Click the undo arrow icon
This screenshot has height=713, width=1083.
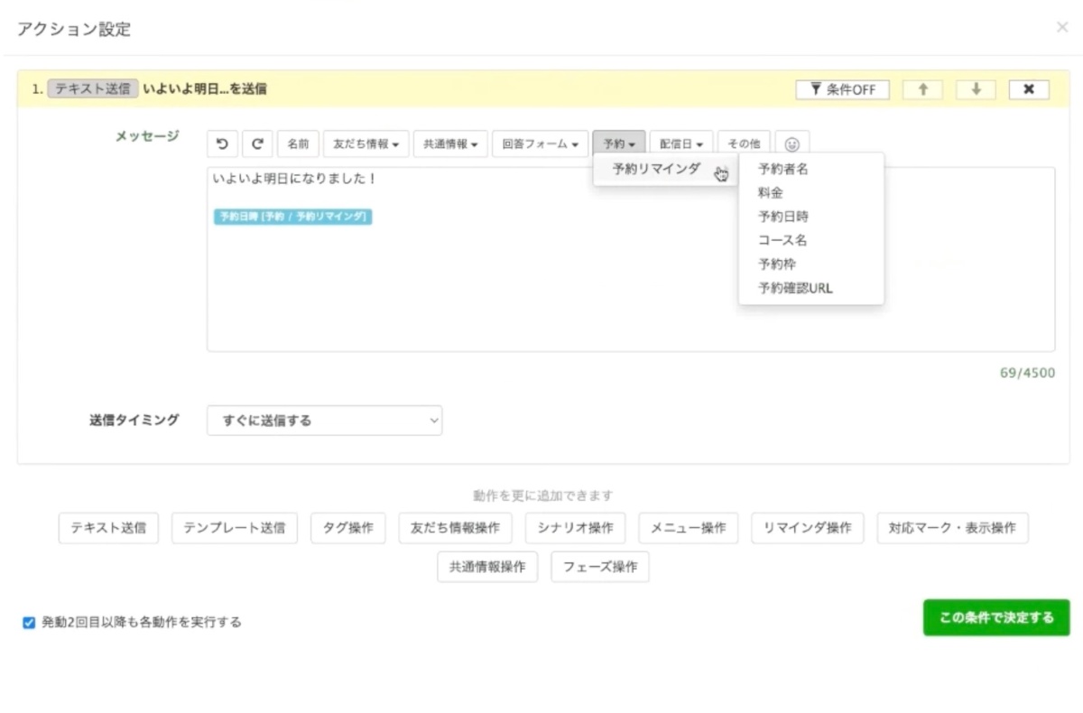point(222,144)
